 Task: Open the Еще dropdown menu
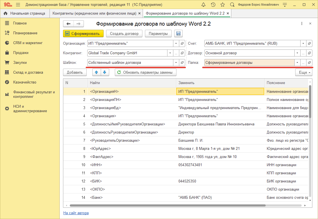pos(304,72)
